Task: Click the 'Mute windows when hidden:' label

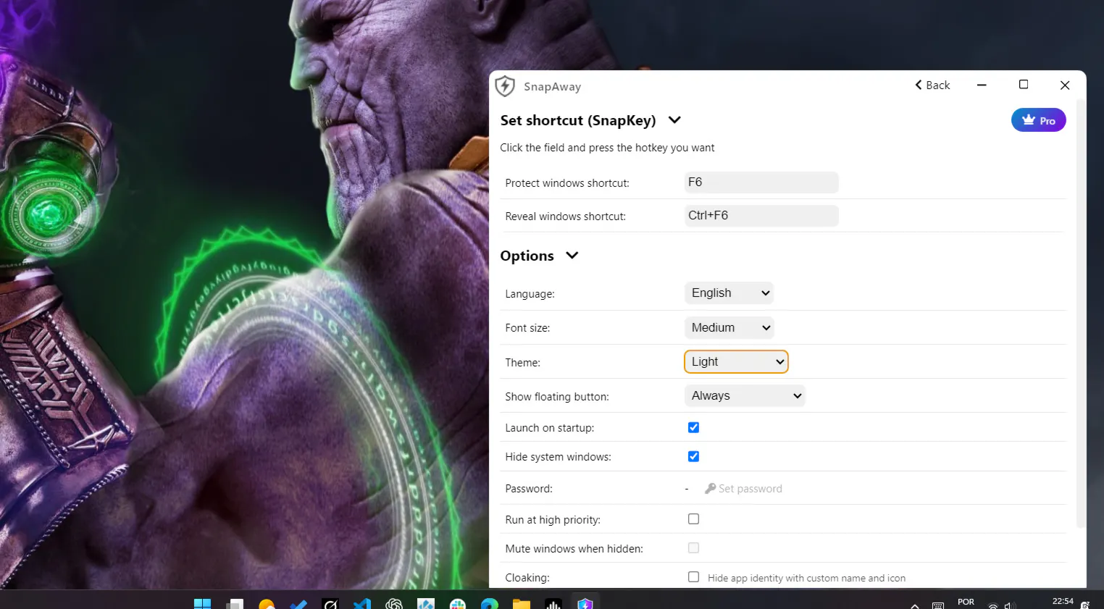Action: click(574, 549)
